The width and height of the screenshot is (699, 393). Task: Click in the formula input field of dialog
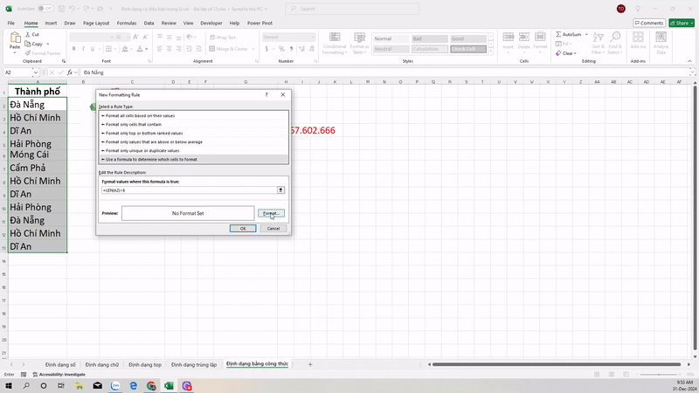pyautogui.click(x=189, y=190)
